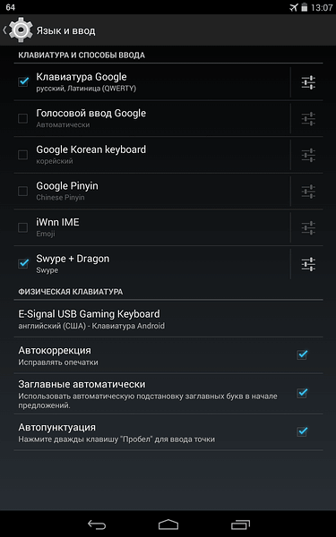Viewport: 336px width, 537px height.
Task: Tap the Язык и ввод title
Action: pos(65,30)
